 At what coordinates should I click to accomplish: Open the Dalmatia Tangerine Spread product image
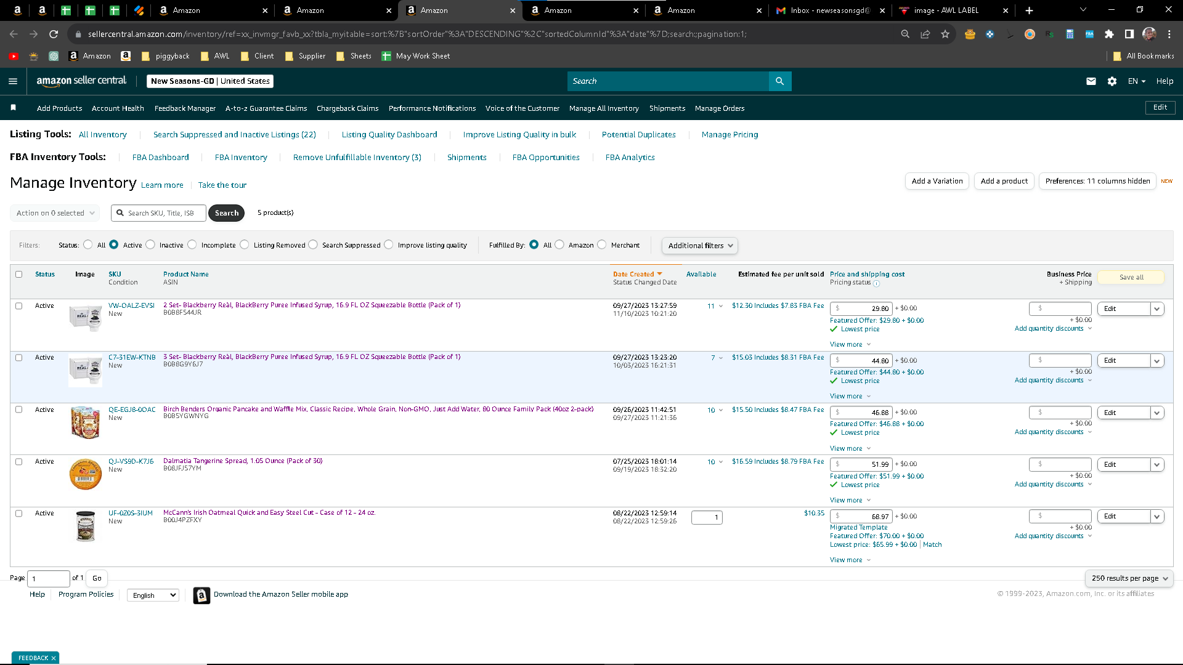point(86,474)
